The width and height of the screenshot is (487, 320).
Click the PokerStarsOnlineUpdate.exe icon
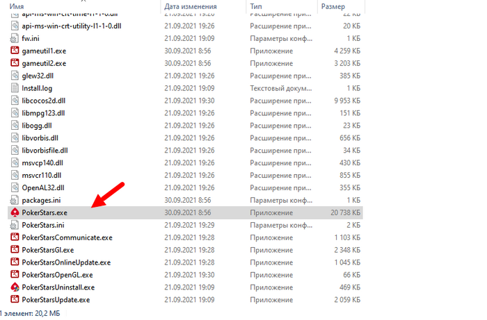coord(15,262)
